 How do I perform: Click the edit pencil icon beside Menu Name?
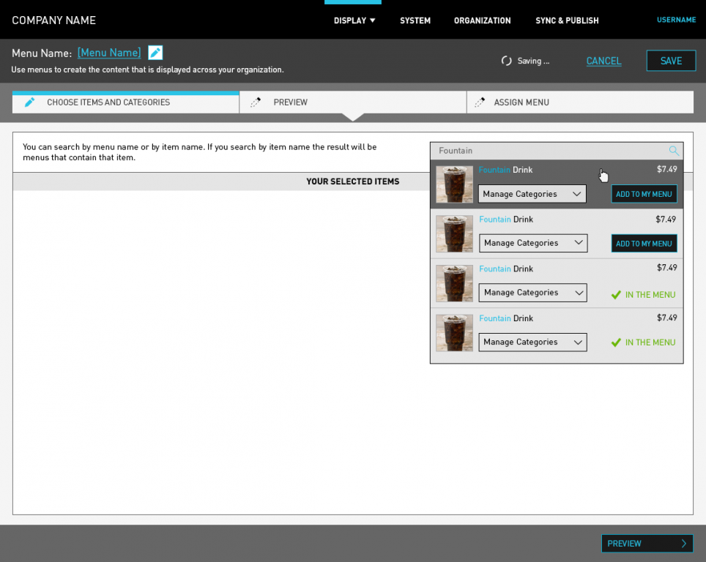(155, 53)
